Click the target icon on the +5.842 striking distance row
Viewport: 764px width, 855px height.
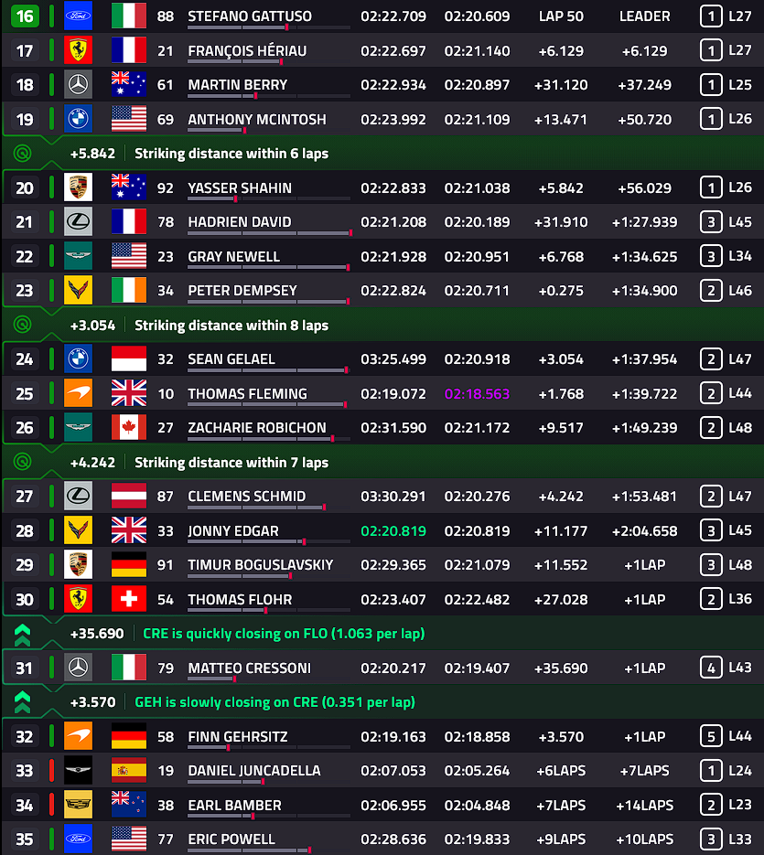pyautogui.click(x=22, y=154)
